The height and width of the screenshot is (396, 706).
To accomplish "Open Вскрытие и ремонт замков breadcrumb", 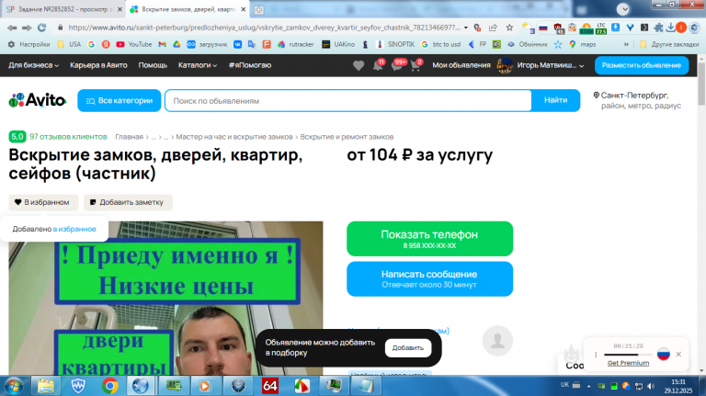I will coord(347,137).
